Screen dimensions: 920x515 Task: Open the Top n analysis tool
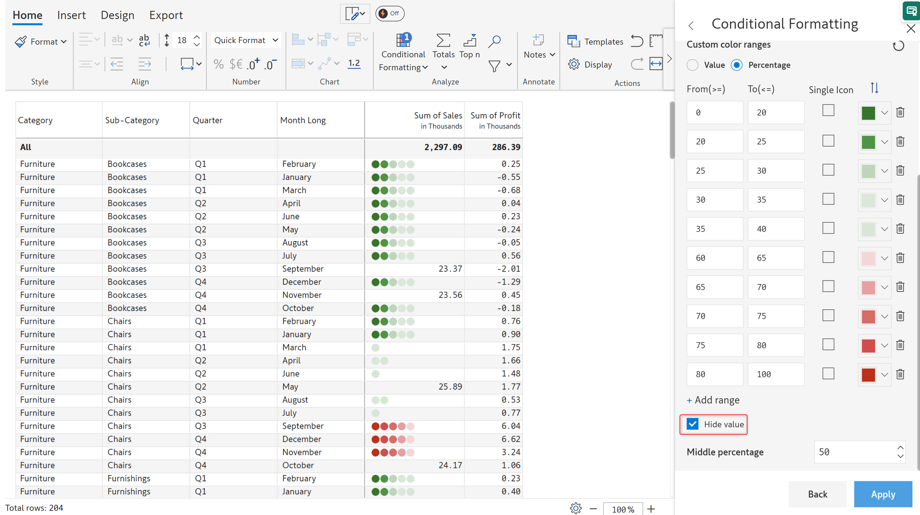tap(470, 41)
